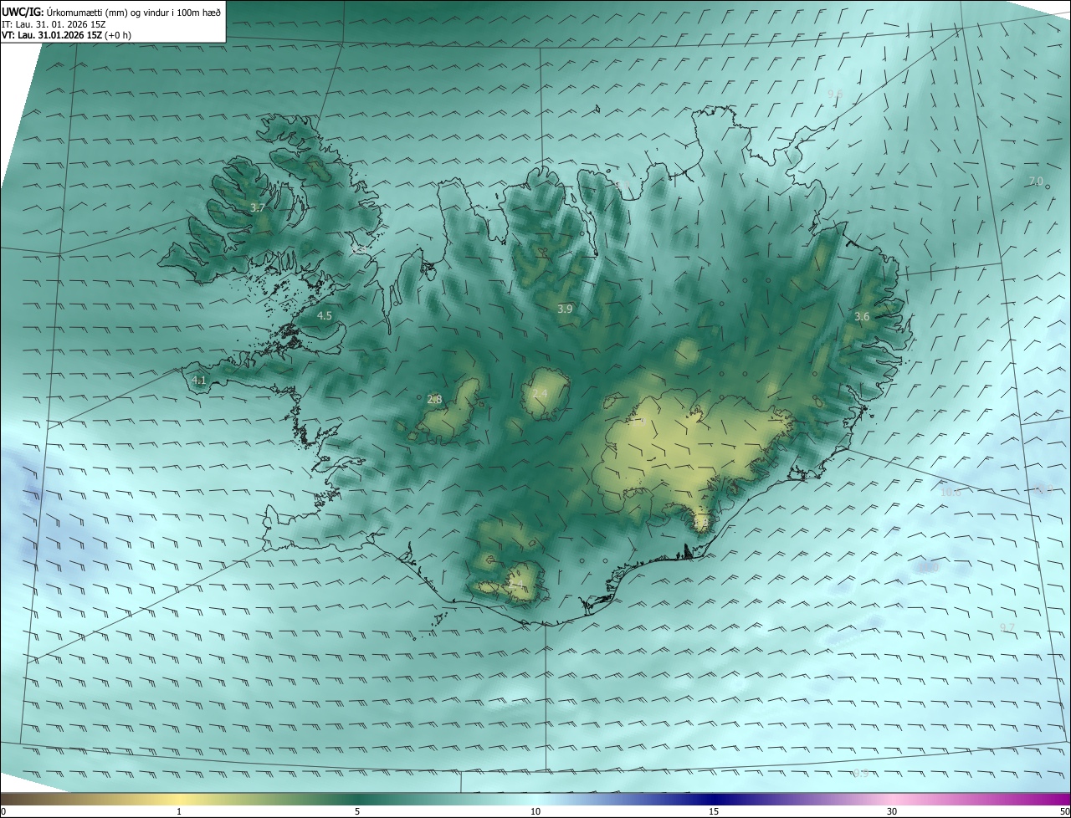Pick the dark navy band of color scale

[x=714, y=800]
